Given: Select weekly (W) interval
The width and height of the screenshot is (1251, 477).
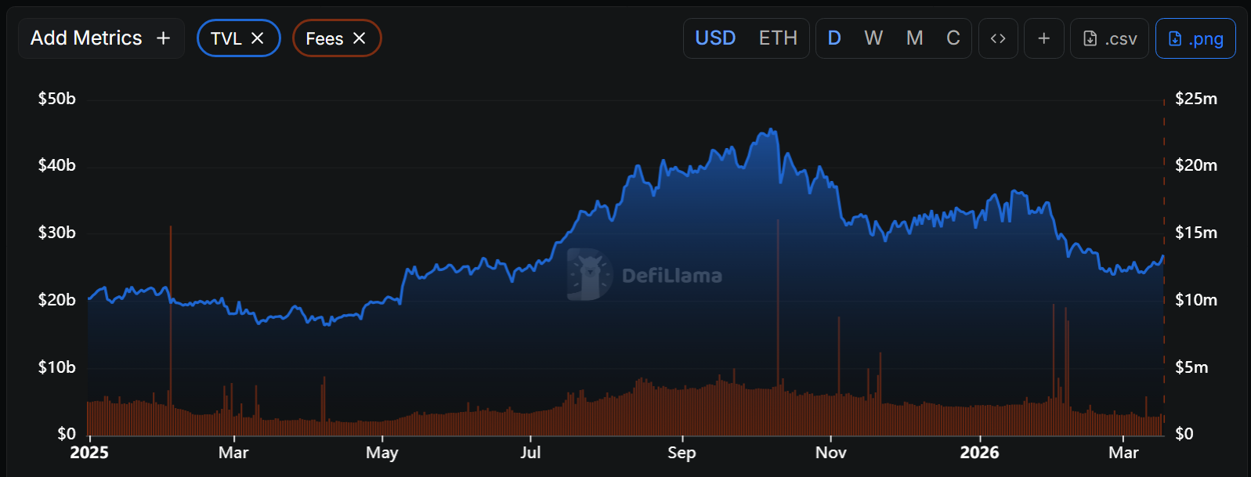Looking at the screenshot, I should click(873, 38).
